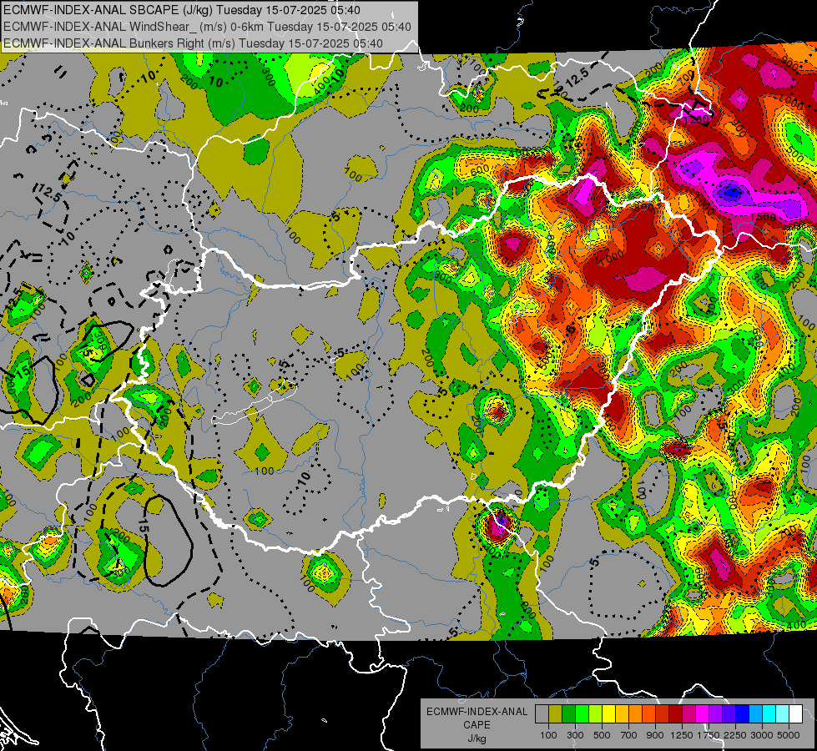Screen dimensions: 817x751
Task: Click the J/kg unit label in legend
Action: (x=477, y=738)
